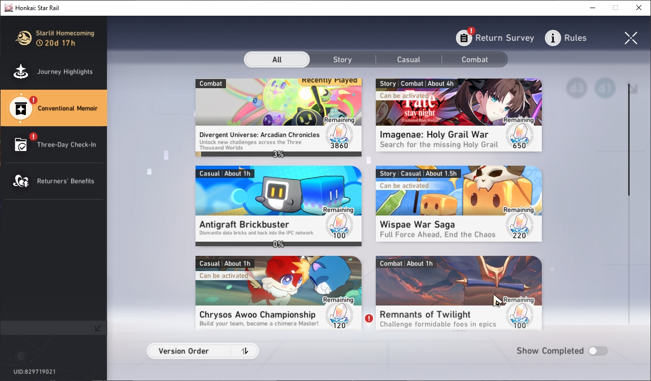The height and width of the screenshot is (381, 651).
Task: Switch to the Combat tab
Action: (475, 60)
